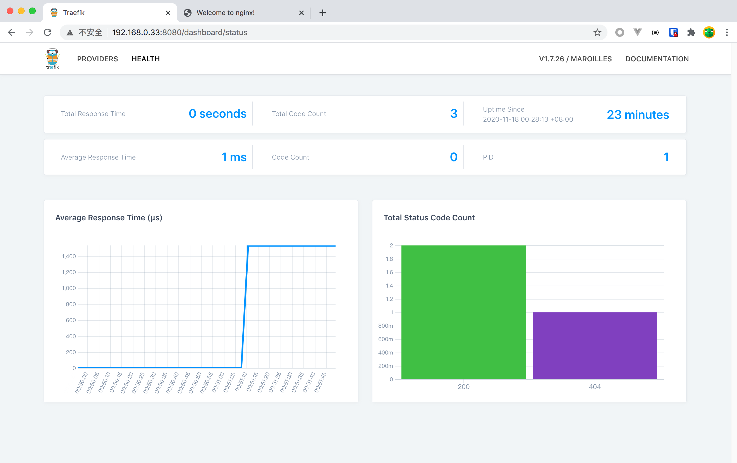Viewport: 737px width, 463px height.
Task: Open the Bitwarden shield extension icon
Action: click(x=673, y=32)
